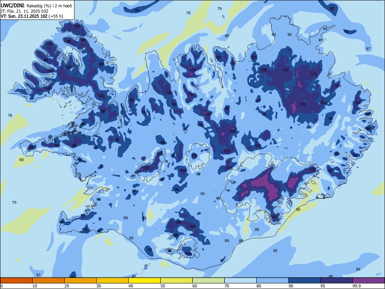This screenshot has height=289, width=385.
Task: Select the amber 20–30 legend color band
Action: point(80,281)
